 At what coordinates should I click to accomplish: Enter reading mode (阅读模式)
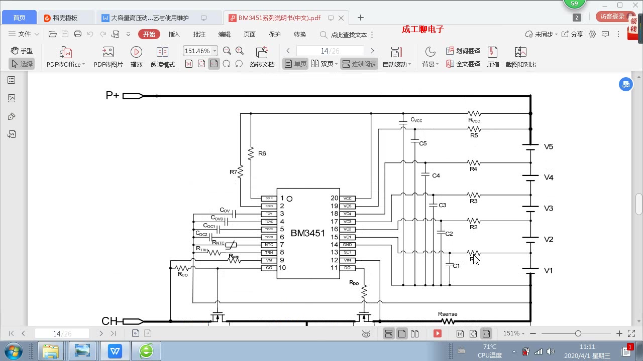click(162, 57)
